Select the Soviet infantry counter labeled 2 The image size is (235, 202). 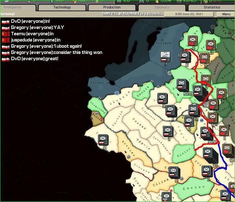point(193,41)
